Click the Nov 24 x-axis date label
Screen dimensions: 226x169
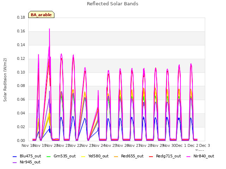[x=99, y=145]
